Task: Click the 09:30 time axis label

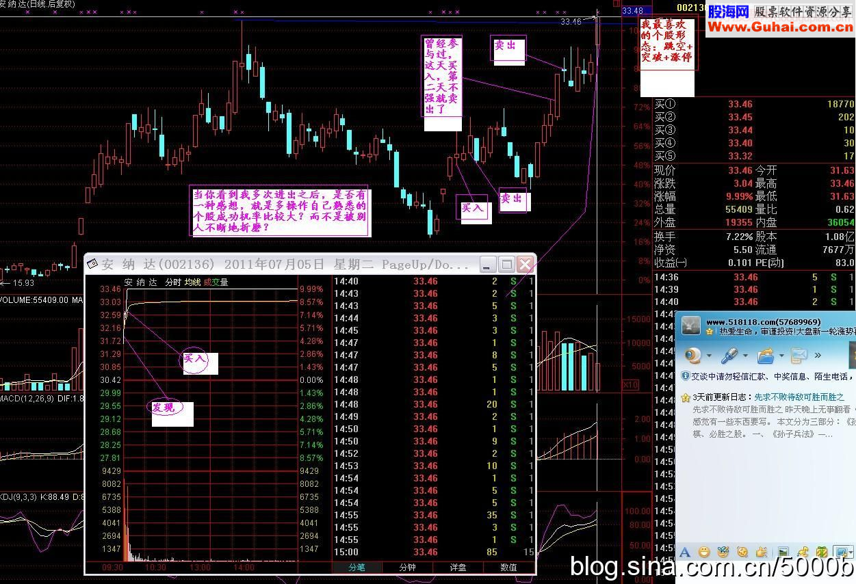Action: 113,568
